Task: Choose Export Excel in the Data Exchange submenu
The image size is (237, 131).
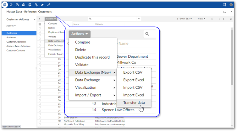Action: click(134, 80)
